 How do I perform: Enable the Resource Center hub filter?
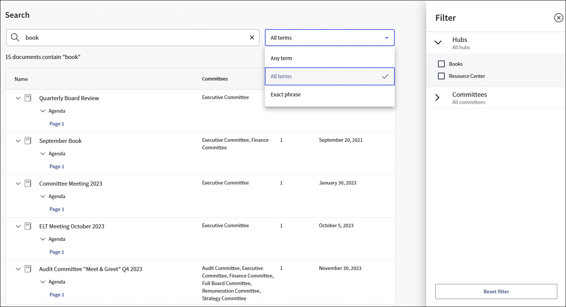441,76
